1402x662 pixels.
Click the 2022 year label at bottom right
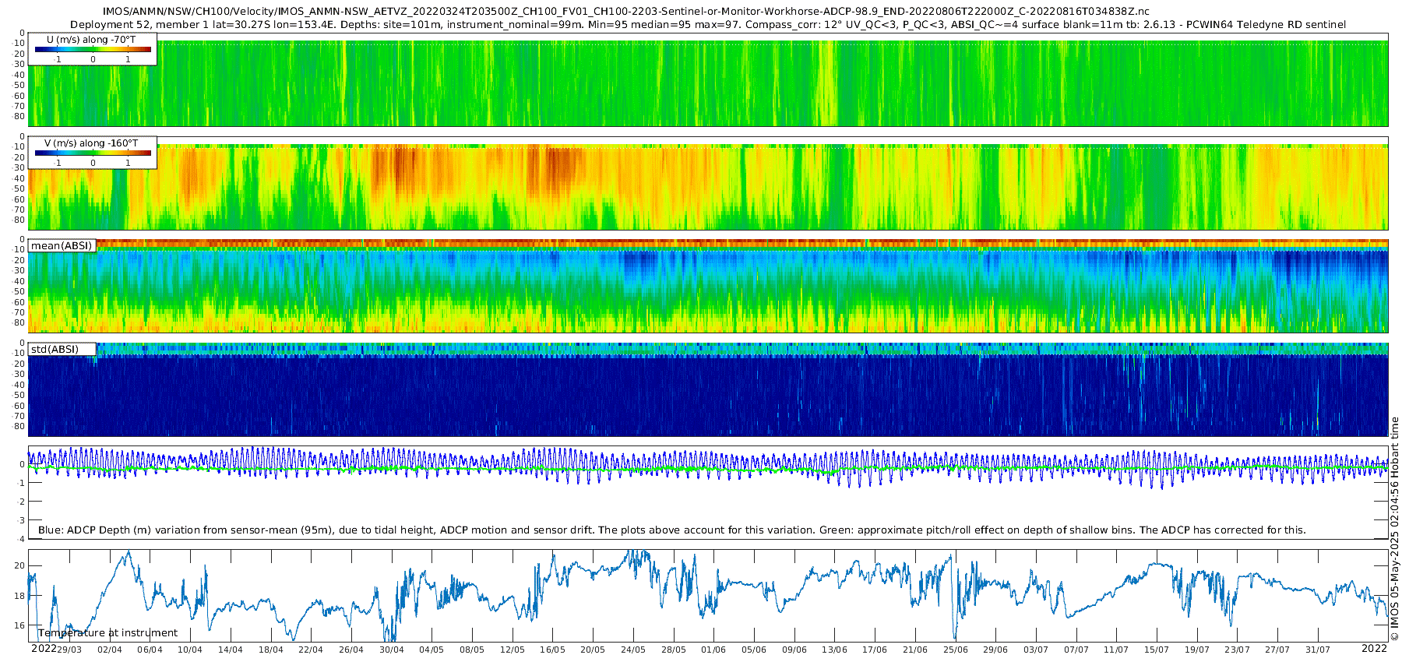click(x=1374, y=648)
